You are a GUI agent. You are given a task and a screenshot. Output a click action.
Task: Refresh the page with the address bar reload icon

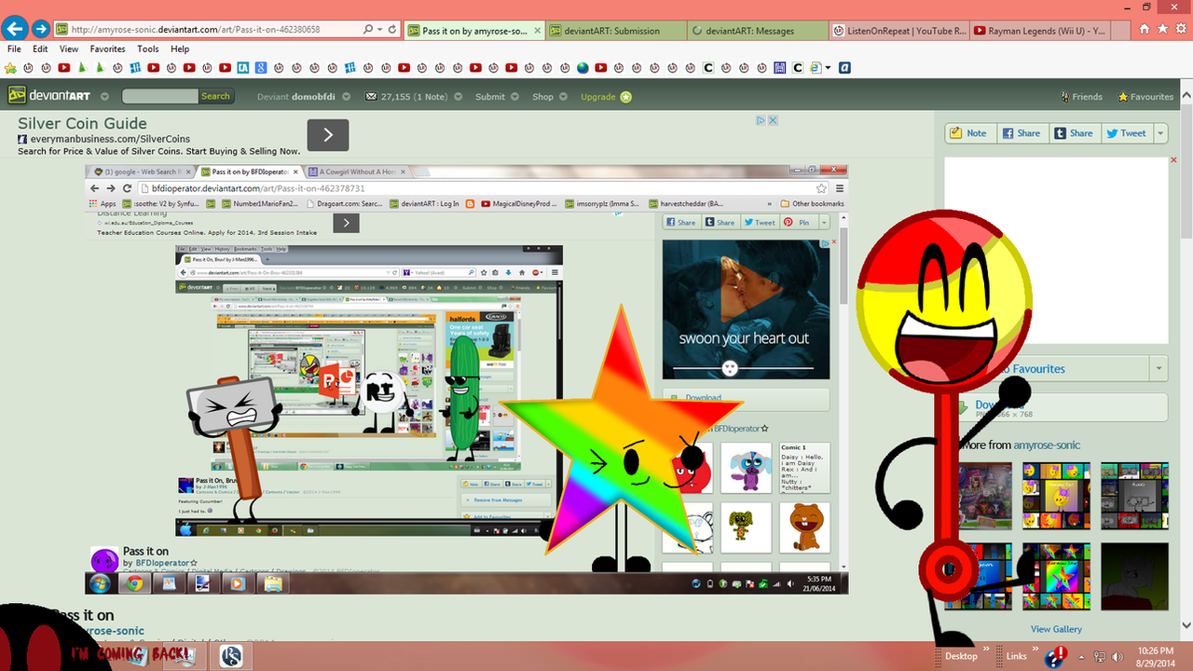[x=392, y=30]
